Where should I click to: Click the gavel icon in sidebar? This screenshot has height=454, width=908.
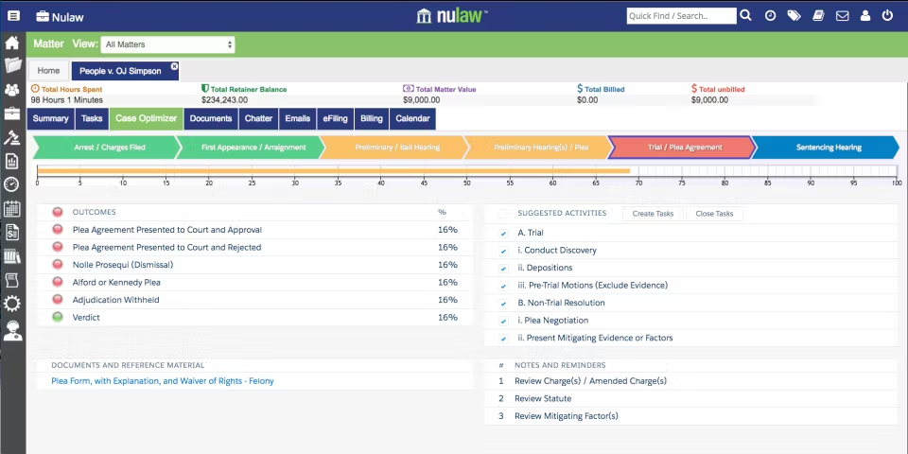pos(12,137)
